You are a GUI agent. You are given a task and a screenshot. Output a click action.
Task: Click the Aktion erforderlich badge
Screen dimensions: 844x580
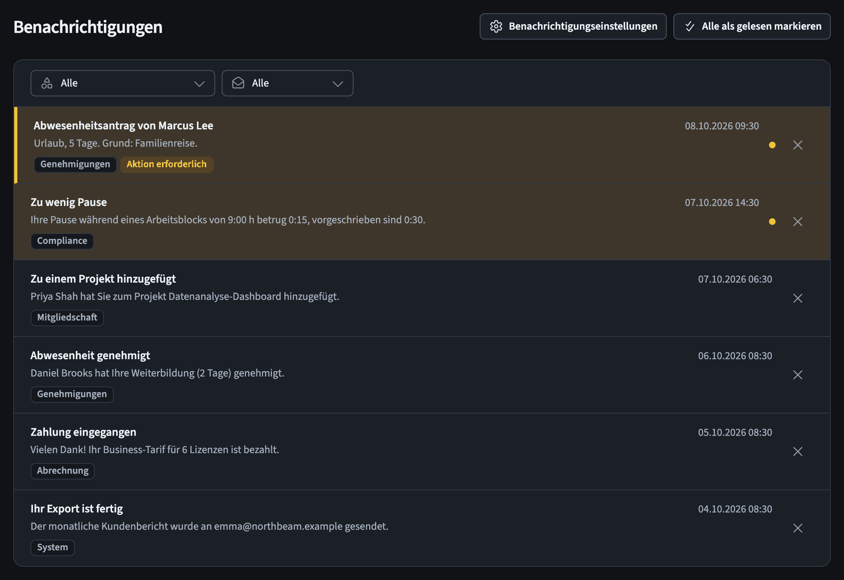pos(167,164)
